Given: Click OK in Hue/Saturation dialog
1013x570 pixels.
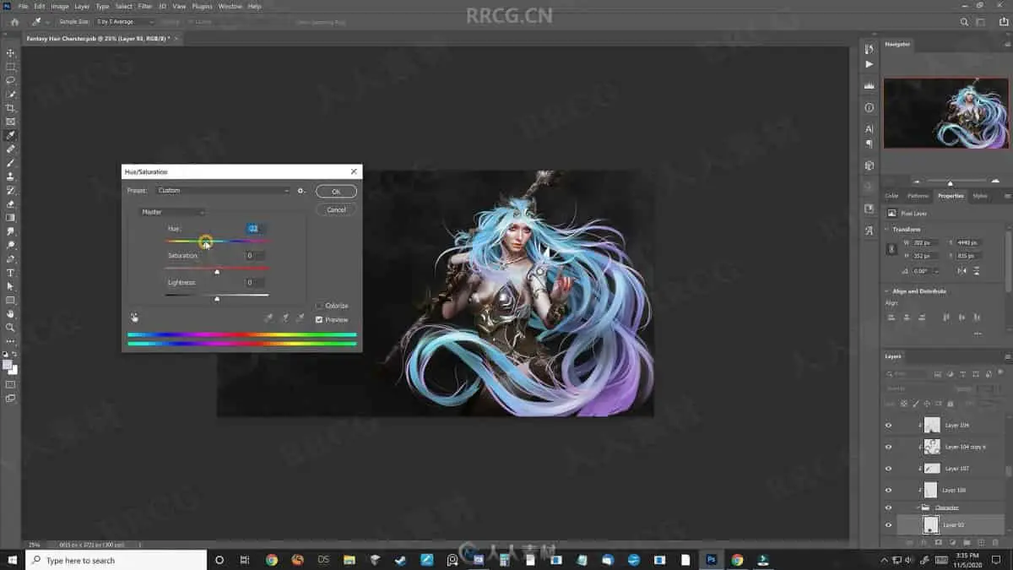Looking at the screenshot, I should pyautogui.click(x=336, y=192).
